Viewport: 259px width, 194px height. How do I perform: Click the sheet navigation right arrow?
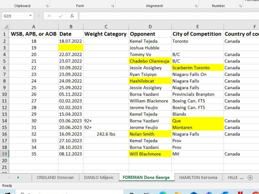click(18, 177)
